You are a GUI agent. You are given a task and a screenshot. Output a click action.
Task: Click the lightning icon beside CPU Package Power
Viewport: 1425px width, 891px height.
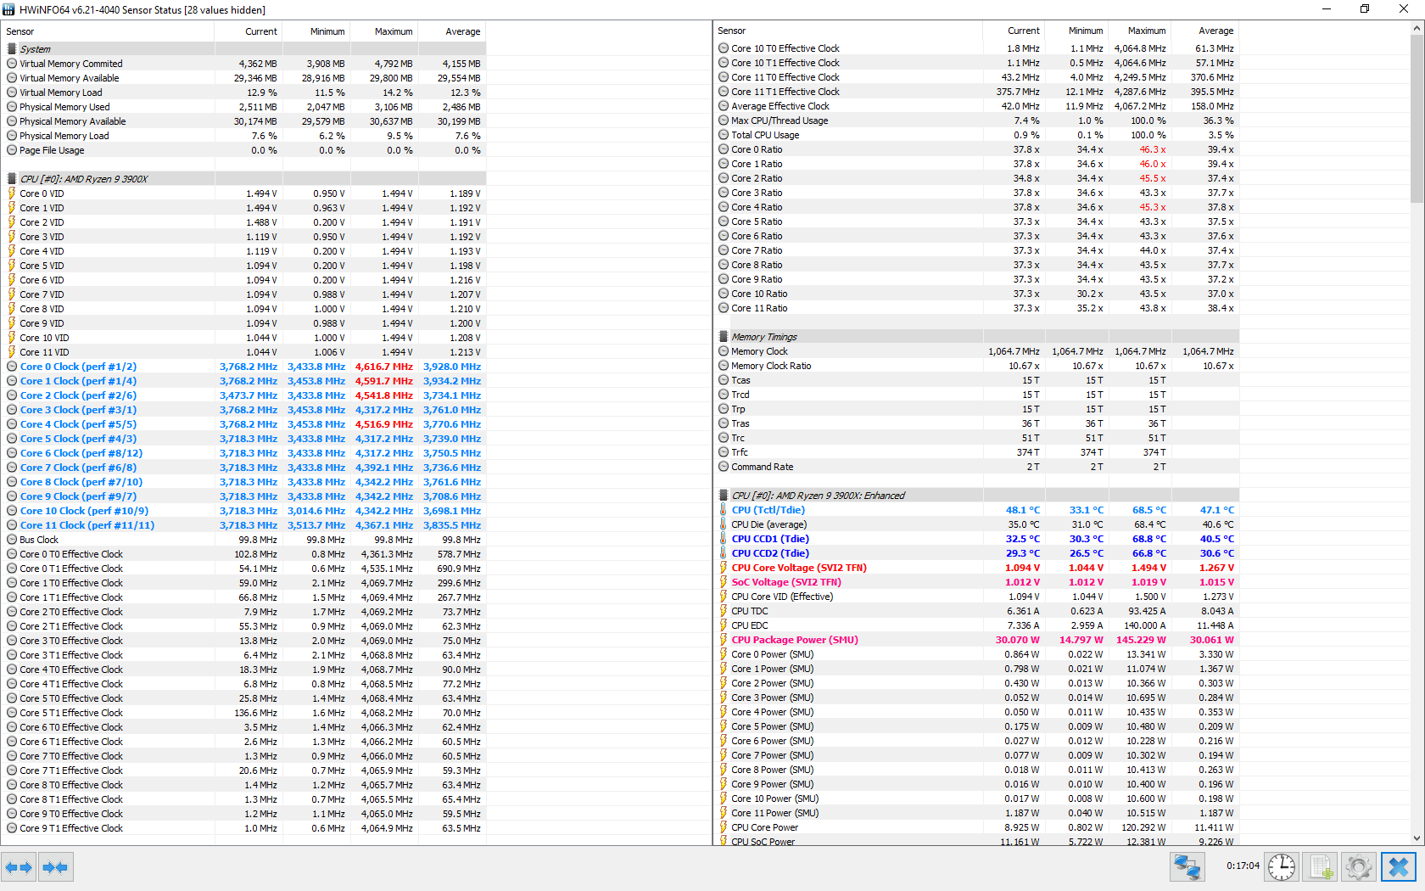pos(724,640)
